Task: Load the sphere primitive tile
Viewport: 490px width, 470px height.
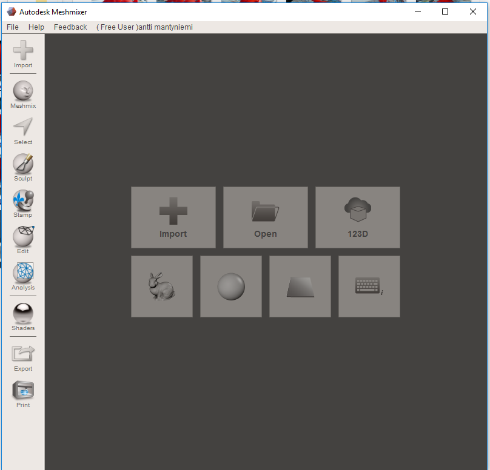Action: pos(231,286)
